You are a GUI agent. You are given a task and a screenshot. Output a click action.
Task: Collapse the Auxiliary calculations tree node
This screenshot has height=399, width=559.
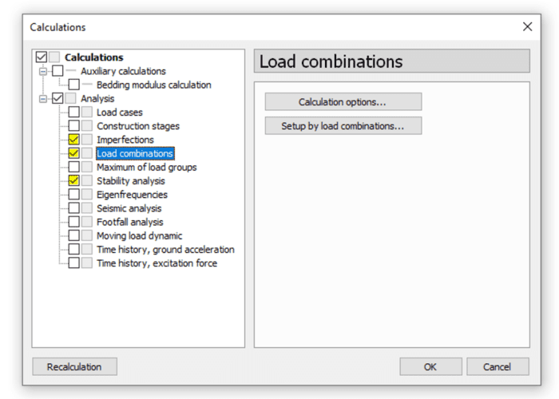tap(43, 71)
